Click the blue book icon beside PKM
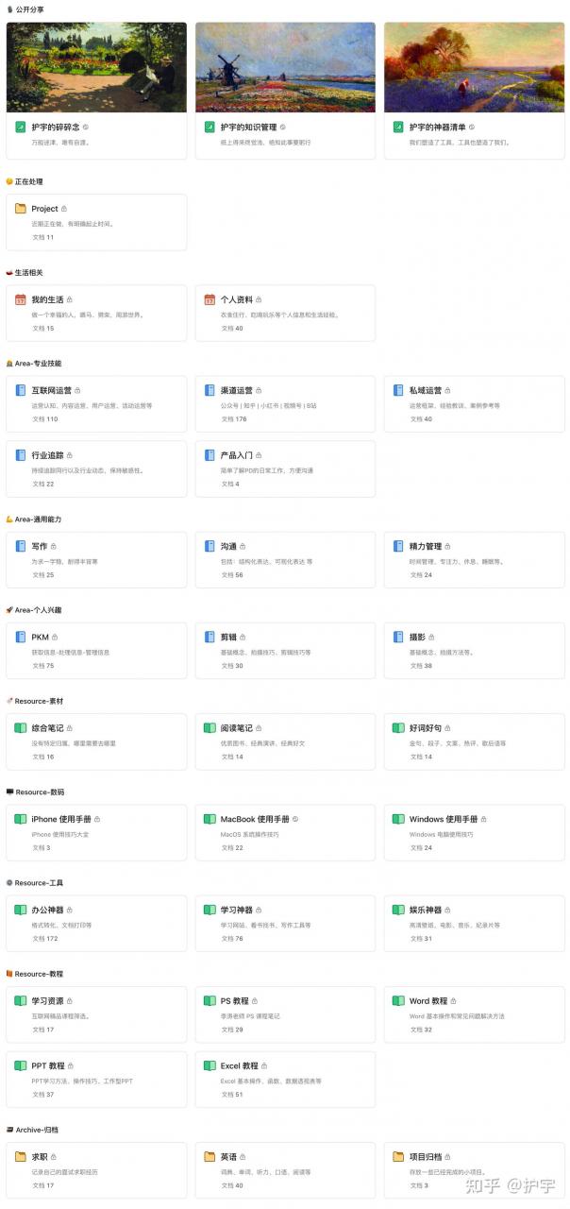This screenshot has height=1209, width=570. pos(21,638)
